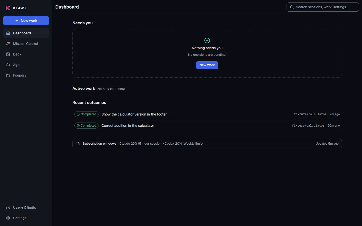Click Completed badge for the footer version task

86,114
